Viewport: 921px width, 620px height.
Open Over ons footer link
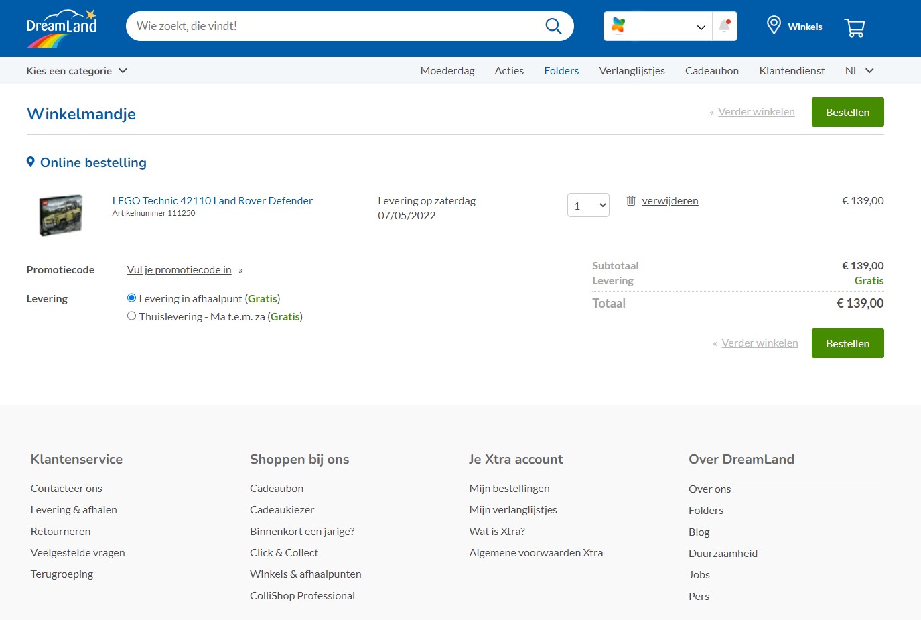(x=709, y=489)
